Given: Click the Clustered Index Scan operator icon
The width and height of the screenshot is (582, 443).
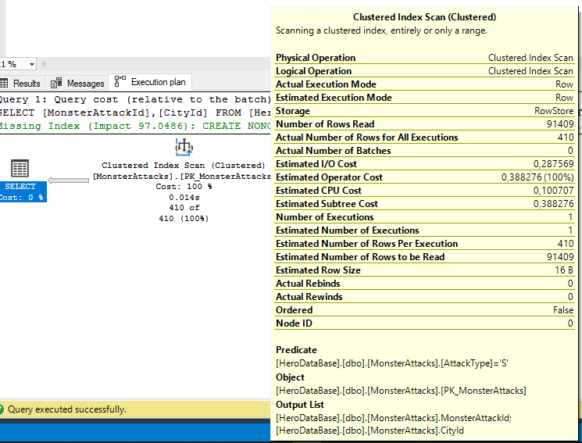Looking at the screenshot, I should coord(184,147).
